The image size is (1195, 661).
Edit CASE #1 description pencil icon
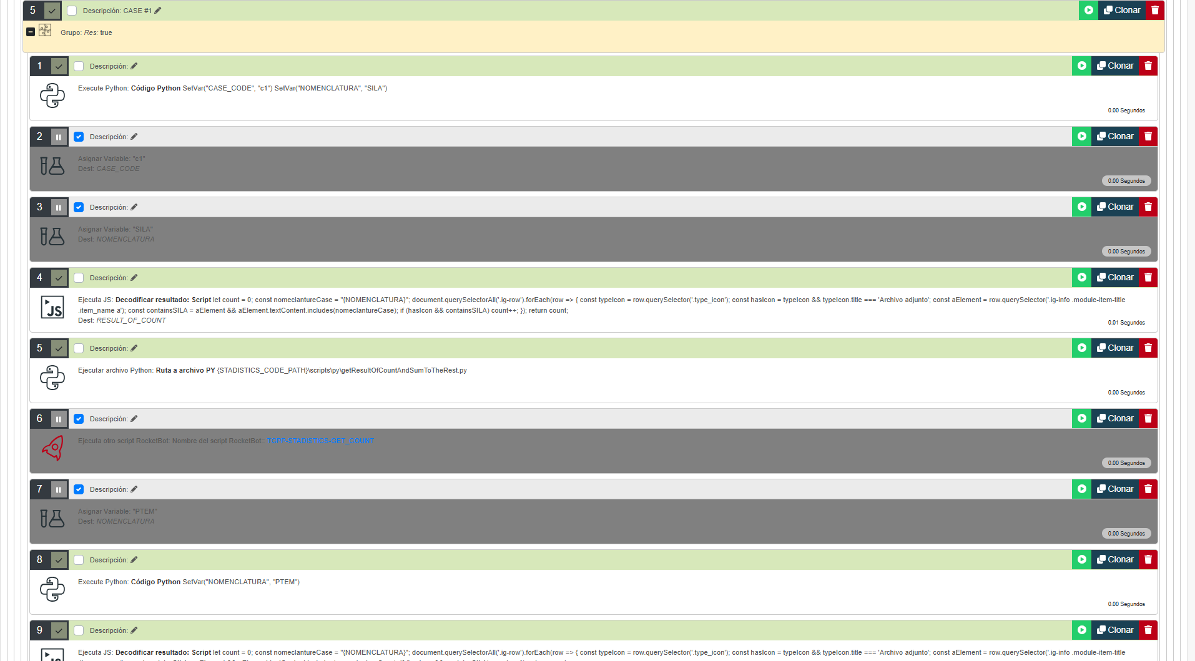coord(158,11)
